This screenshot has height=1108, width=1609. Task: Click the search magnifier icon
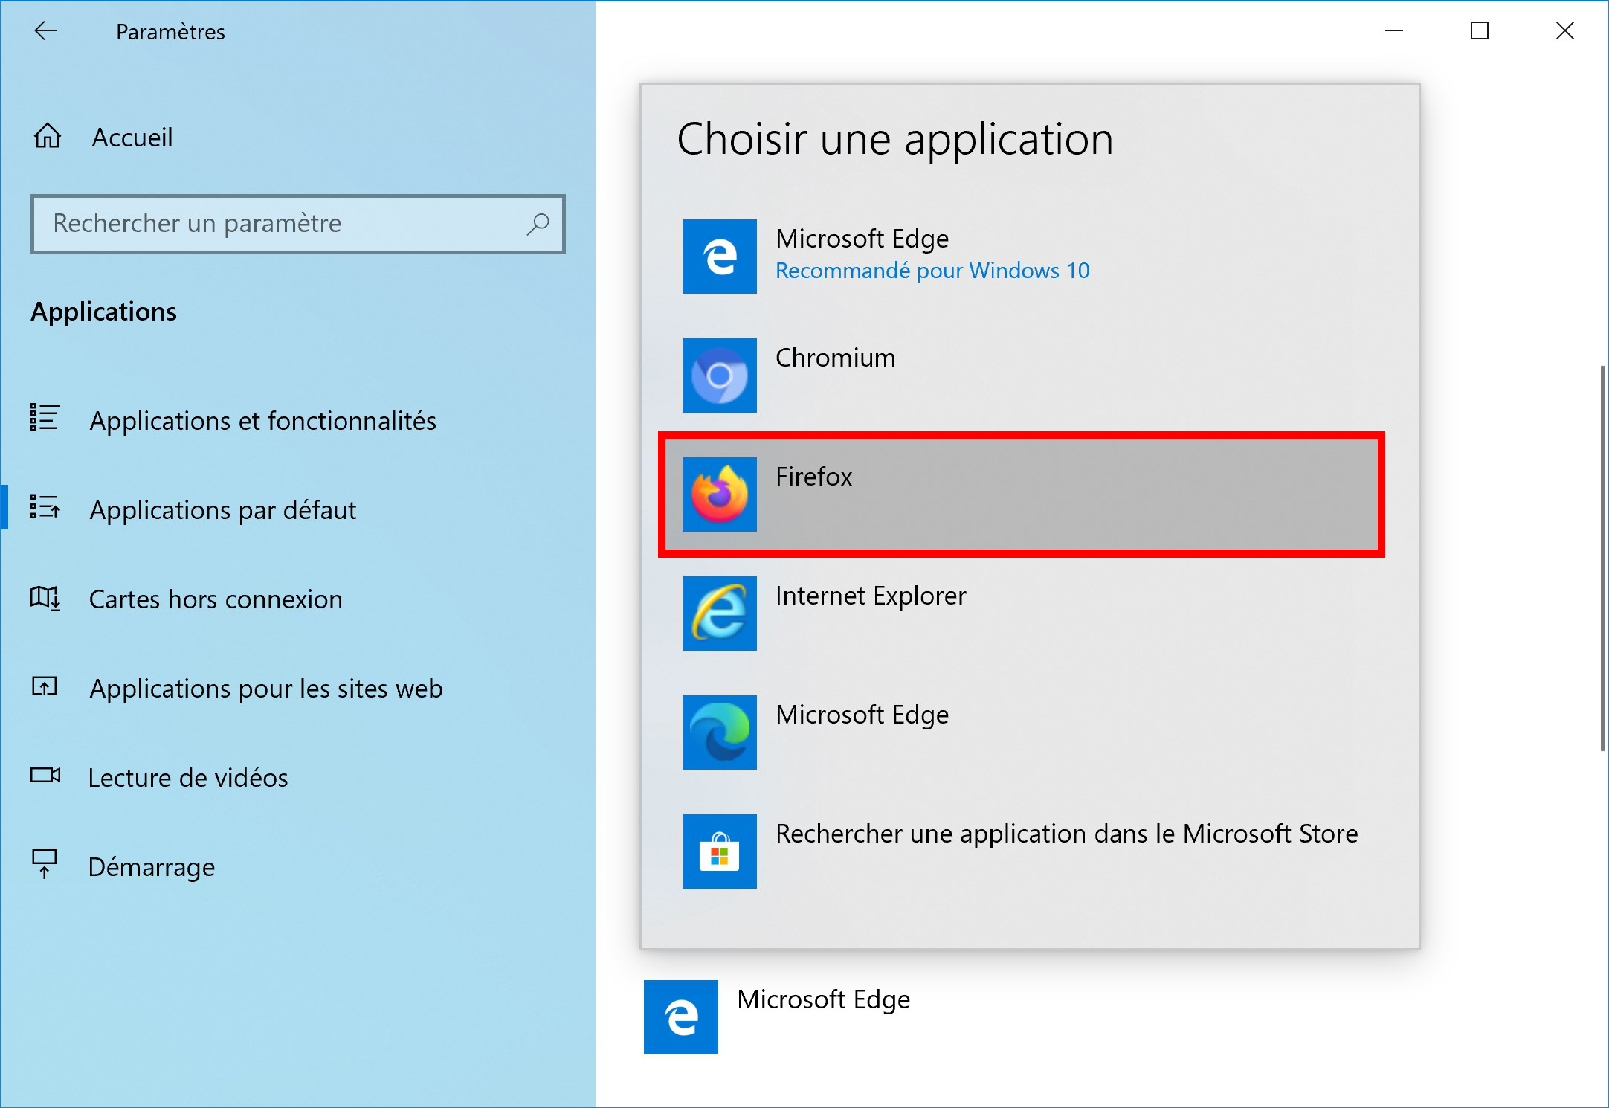coord(538,224)
